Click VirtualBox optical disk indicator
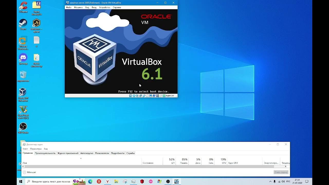 [x=134, y=96]
